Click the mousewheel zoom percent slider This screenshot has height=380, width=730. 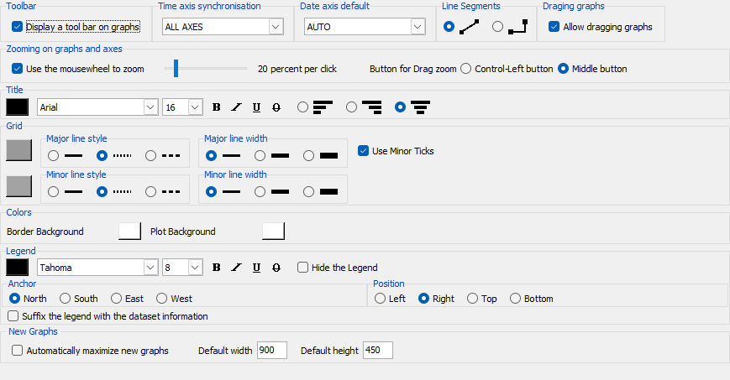206,69
